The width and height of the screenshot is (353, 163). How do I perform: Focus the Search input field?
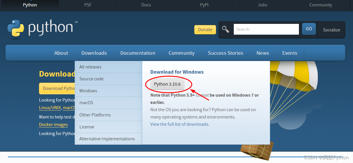pyautogui.click(x=266, y=29)
